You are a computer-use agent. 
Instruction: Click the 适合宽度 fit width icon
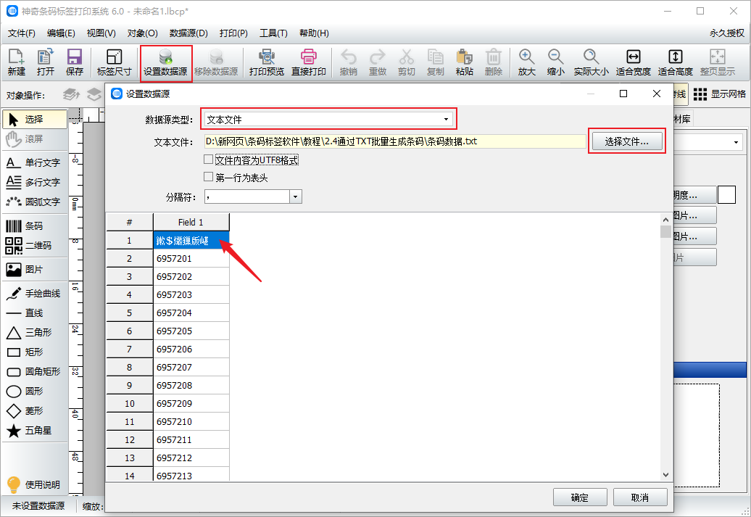633,62
